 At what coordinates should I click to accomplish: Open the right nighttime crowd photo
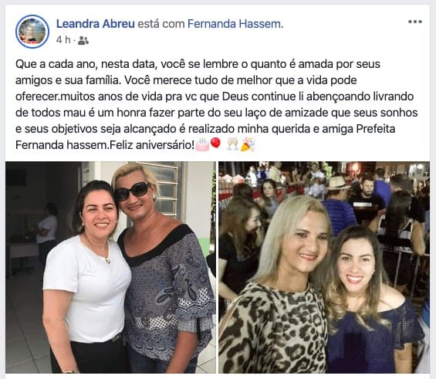pyautogui.click(x=324, y=267)
